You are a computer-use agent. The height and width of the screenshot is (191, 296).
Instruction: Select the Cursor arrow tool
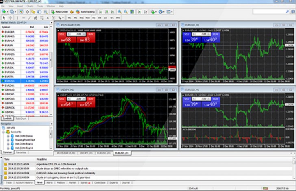point(4,18)
